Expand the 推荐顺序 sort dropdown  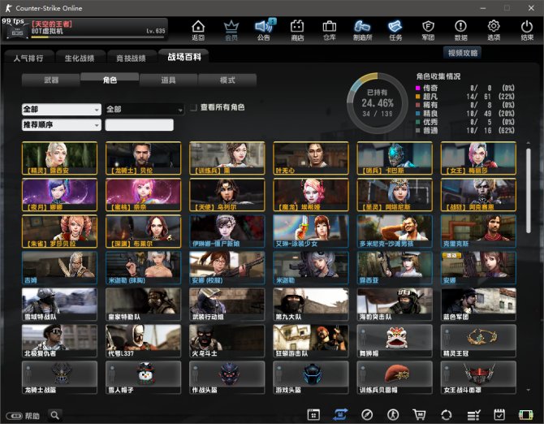pos(62,125)
